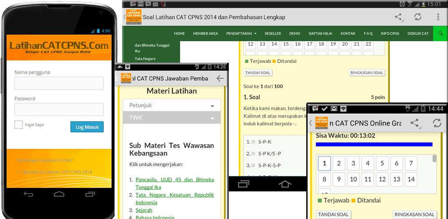Click the Sisa Waktu: 00:13:02 text
The image size is (448, 219).
[x=346, y=135]
